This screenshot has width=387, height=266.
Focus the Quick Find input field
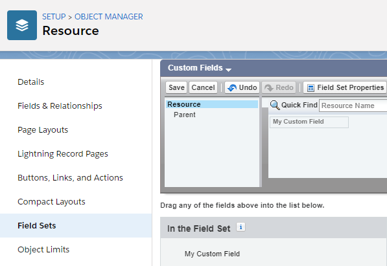[353, 105]
